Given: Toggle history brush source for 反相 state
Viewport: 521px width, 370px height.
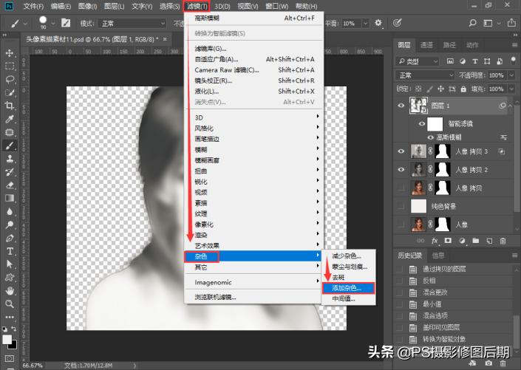Looking at the screenshot, I should [x=400, y=281].
